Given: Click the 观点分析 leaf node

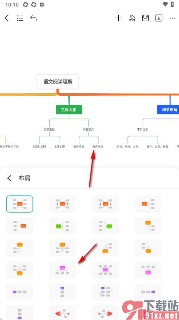Looking at the screenshot, I should coord(98,147).
